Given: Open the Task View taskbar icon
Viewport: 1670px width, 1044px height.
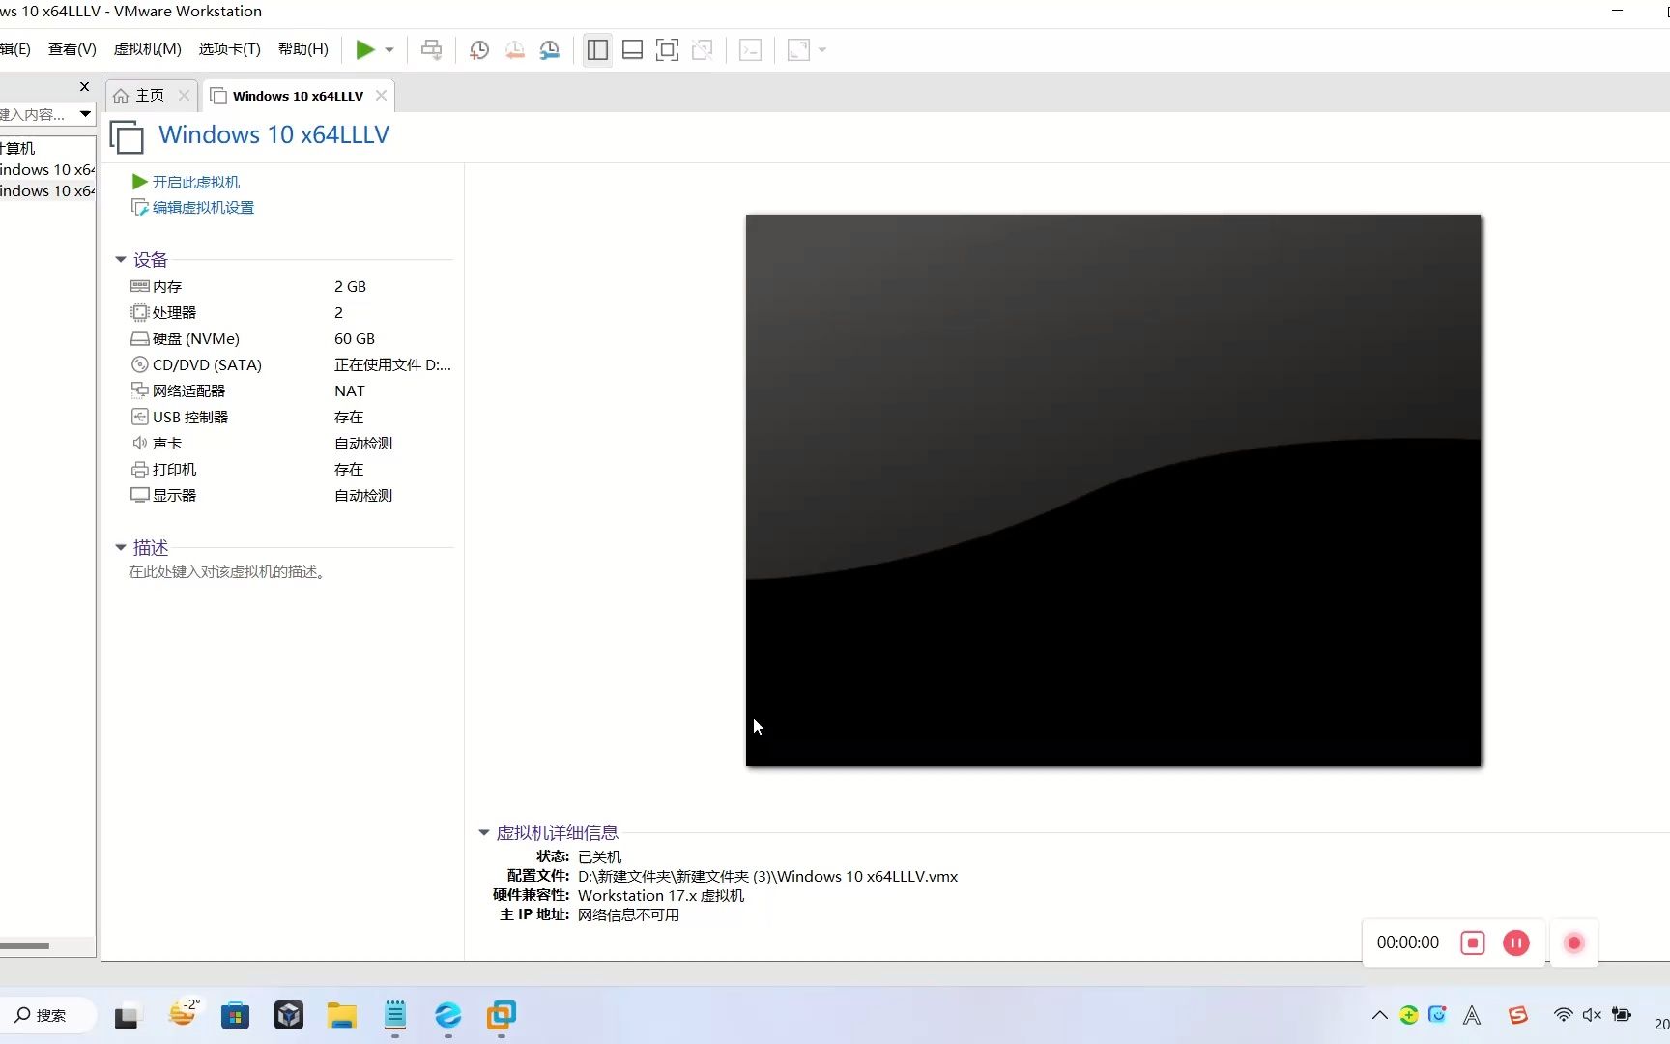Looking at the screenshot, I should coord(127,1016).
